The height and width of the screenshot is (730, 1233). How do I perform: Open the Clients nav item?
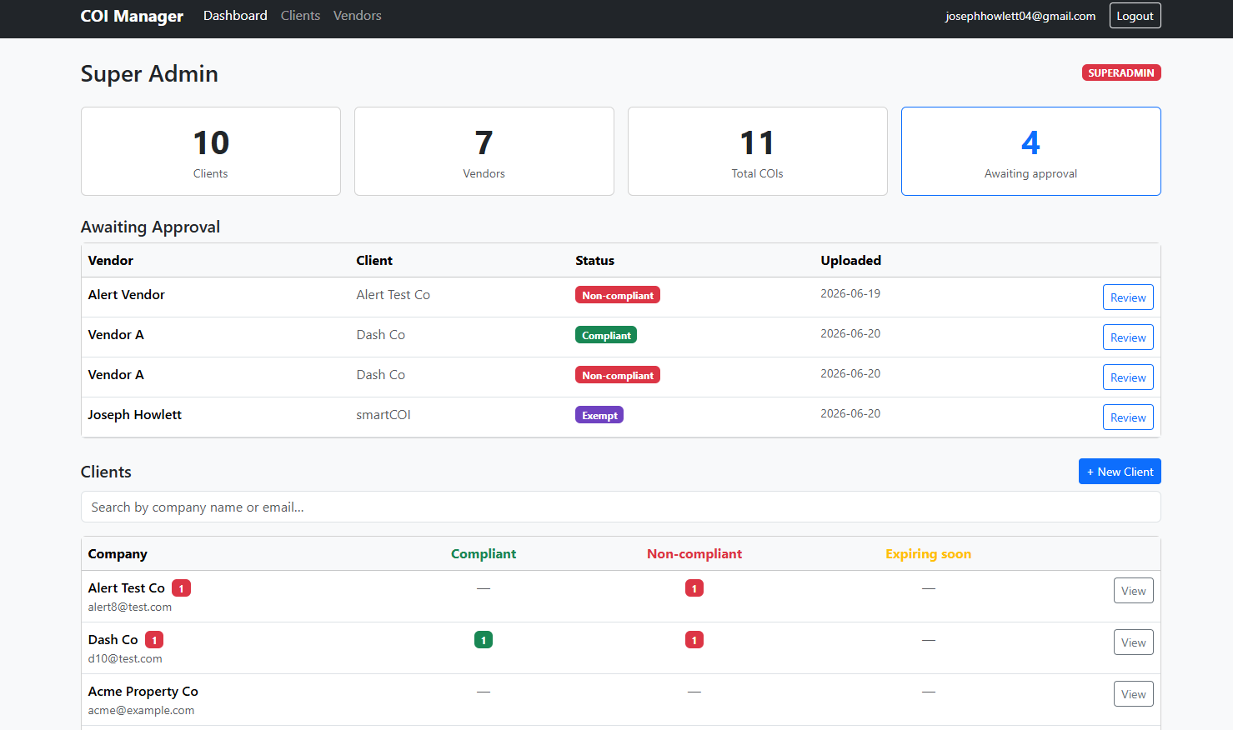[300, 16]
